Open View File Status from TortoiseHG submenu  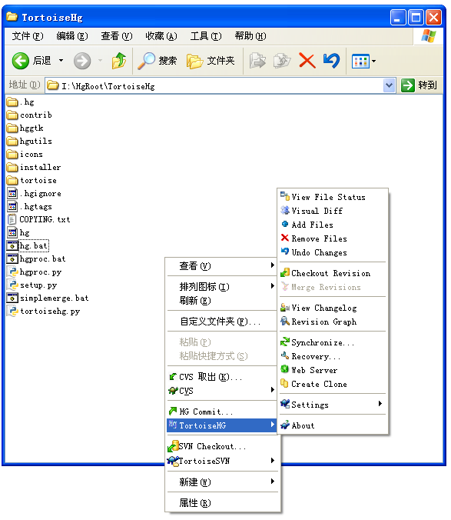pyautogui.click(x=333, y=197)
